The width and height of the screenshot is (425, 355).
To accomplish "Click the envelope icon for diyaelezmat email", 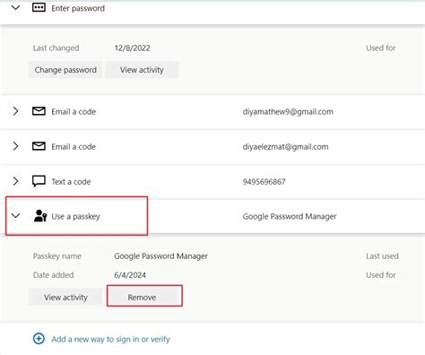I will (x=39, y=146).
